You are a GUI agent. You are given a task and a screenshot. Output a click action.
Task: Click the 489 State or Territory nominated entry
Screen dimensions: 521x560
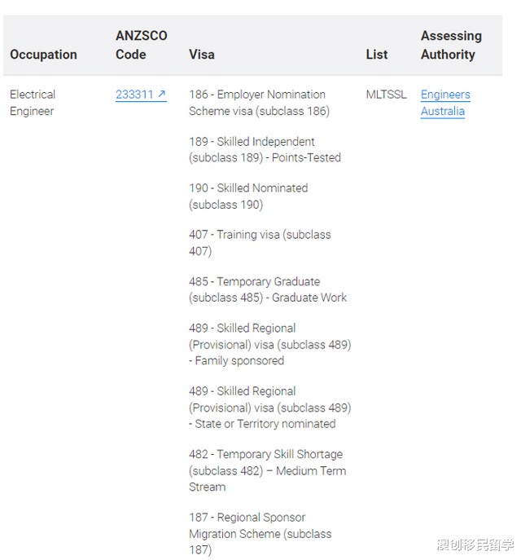coord(269,408)
